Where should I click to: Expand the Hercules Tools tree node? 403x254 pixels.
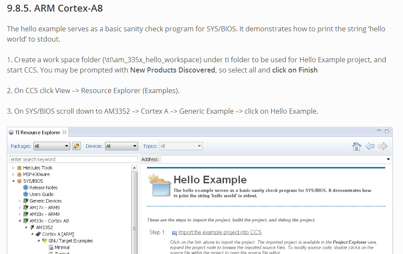coord(13,168)
